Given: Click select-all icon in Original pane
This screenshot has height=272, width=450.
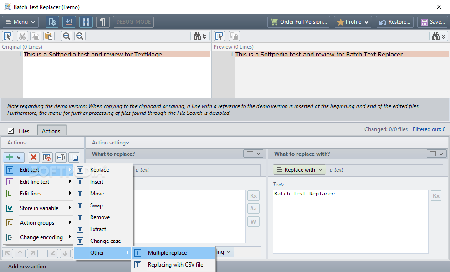Looking at the screenshot, I should point(7,36).
